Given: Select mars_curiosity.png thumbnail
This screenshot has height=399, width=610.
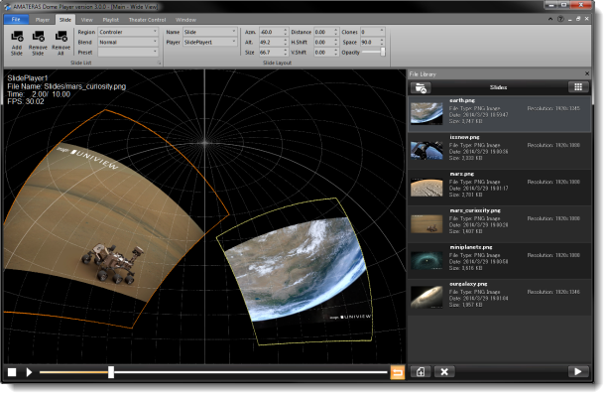Looking at the screenshot, I should (x=427, y=224).
